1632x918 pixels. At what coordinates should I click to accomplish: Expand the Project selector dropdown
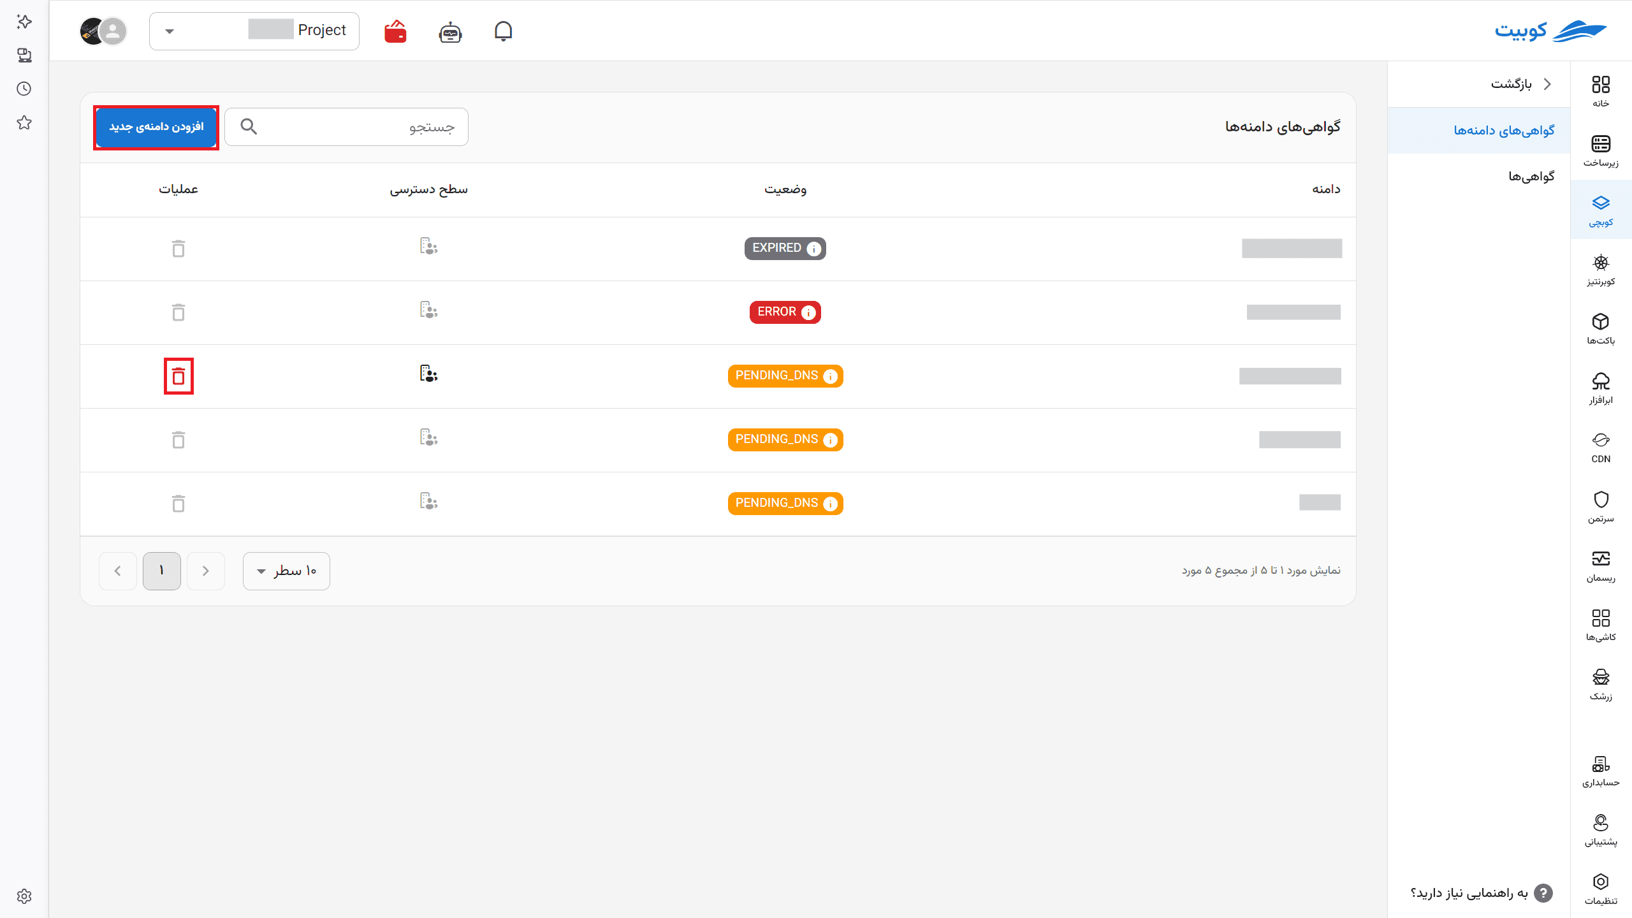pos(254,31)
